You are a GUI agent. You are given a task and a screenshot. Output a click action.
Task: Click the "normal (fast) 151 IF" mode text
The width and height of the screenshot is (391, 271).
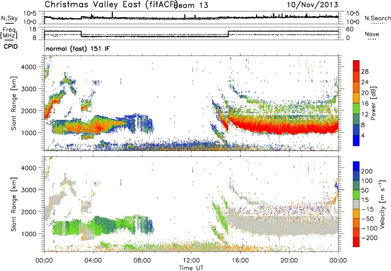point(78,48)
